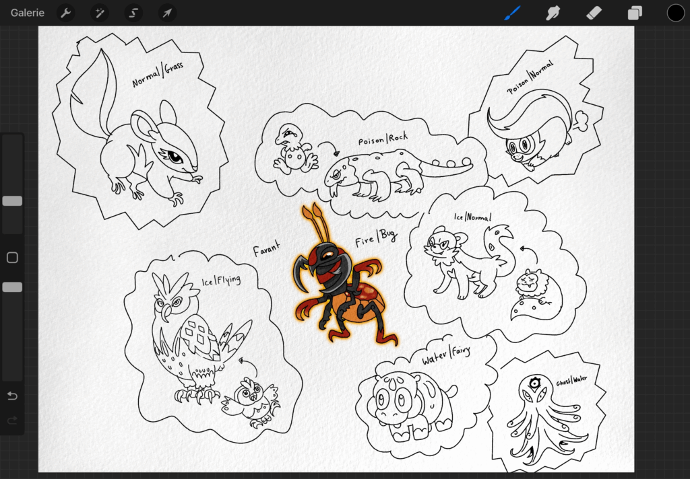Open the Layers panel

[x=634, y=12]
